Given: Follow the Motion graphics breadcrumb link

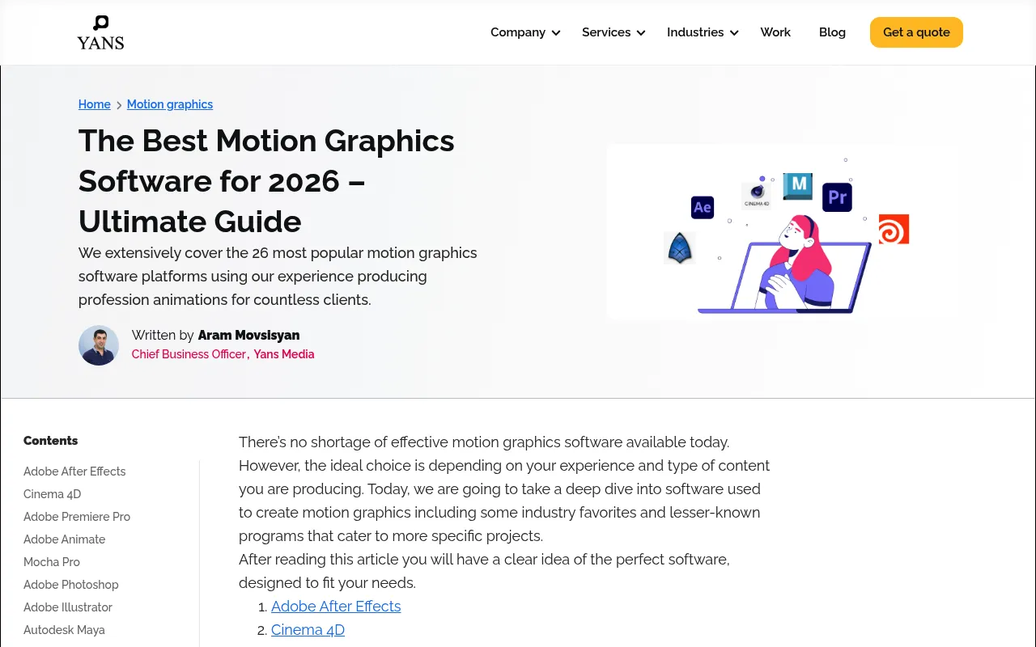Looking at the screenshot, I should coord(170,104).
